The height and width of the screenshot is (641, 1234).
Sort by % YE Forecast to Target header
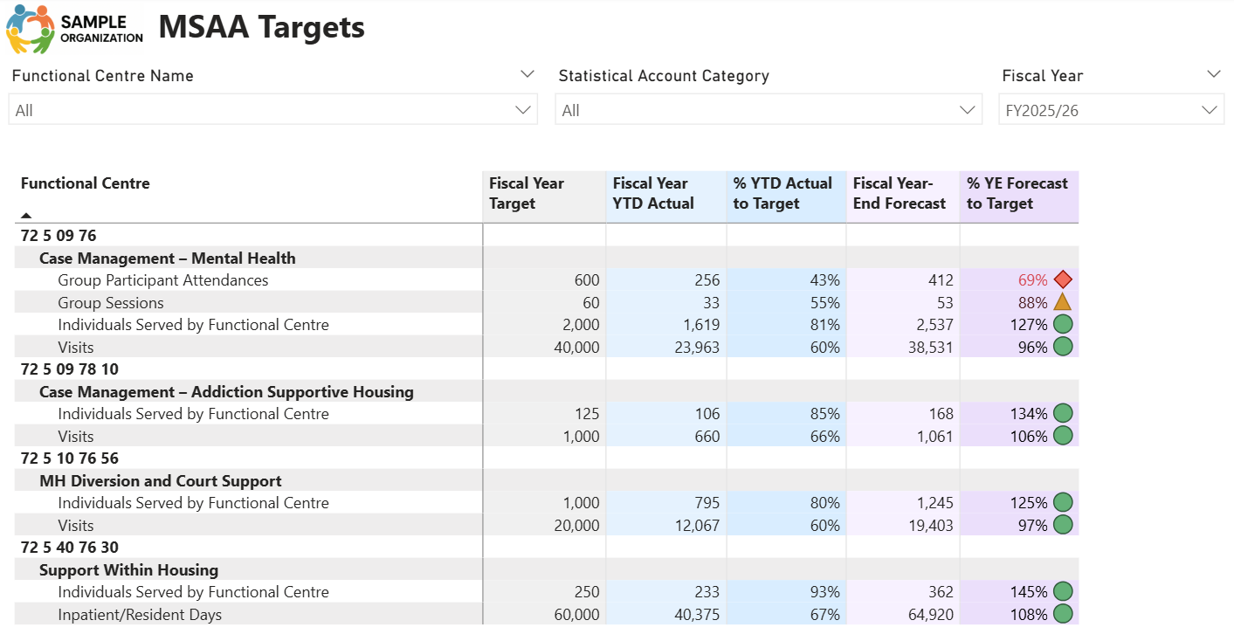1017,193
